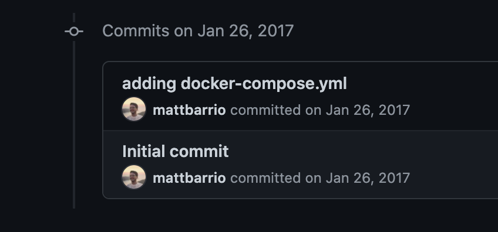Screen dimensions: 498x232
Task: Open the 'adding docker-compose.yml' commit
Action: click(x=234, y=84)
